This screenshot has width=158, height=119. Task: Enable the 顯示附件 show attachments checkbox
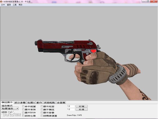23,112
